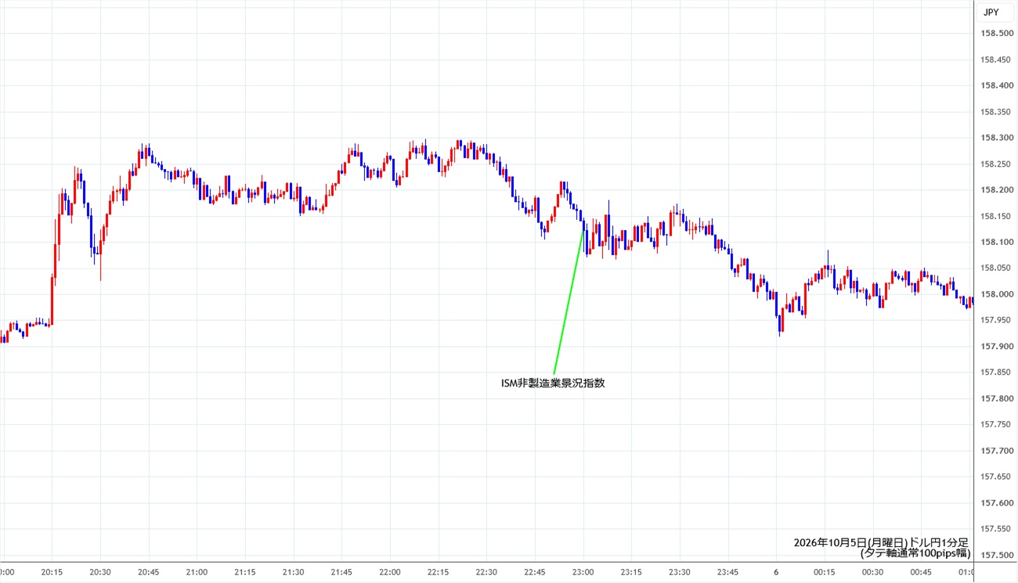Click the 22:45 time axis label
The image size is (1018, 583).
pyautogui.click(x=535, y=572)
